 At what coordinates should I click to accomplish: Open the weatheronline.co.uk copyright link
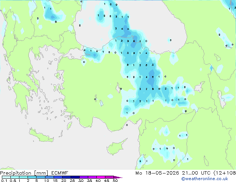(205, 179)
